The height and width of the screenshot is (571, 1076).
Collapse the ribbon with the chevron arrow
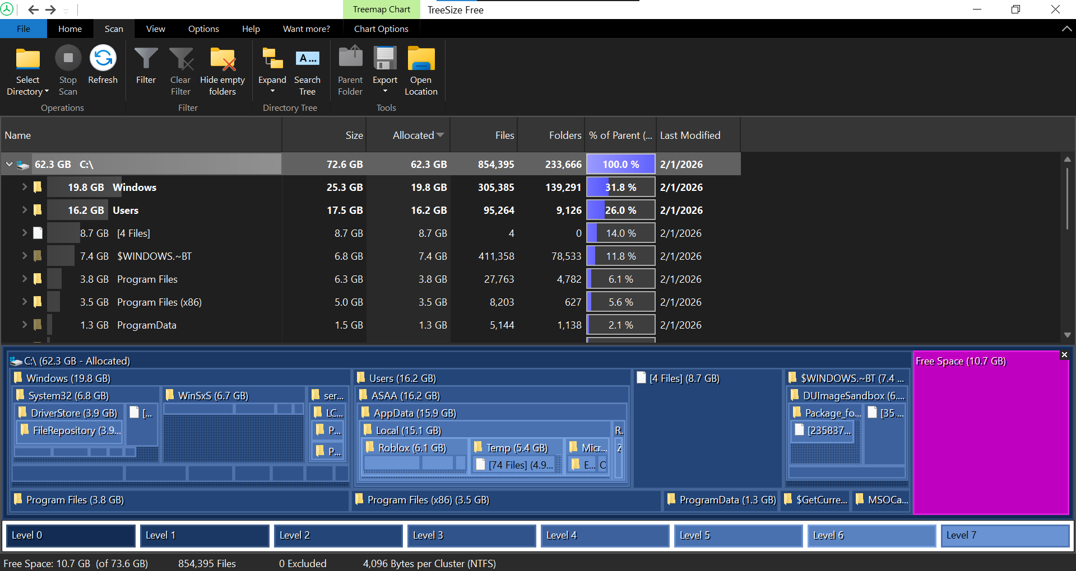point(1066,29)
